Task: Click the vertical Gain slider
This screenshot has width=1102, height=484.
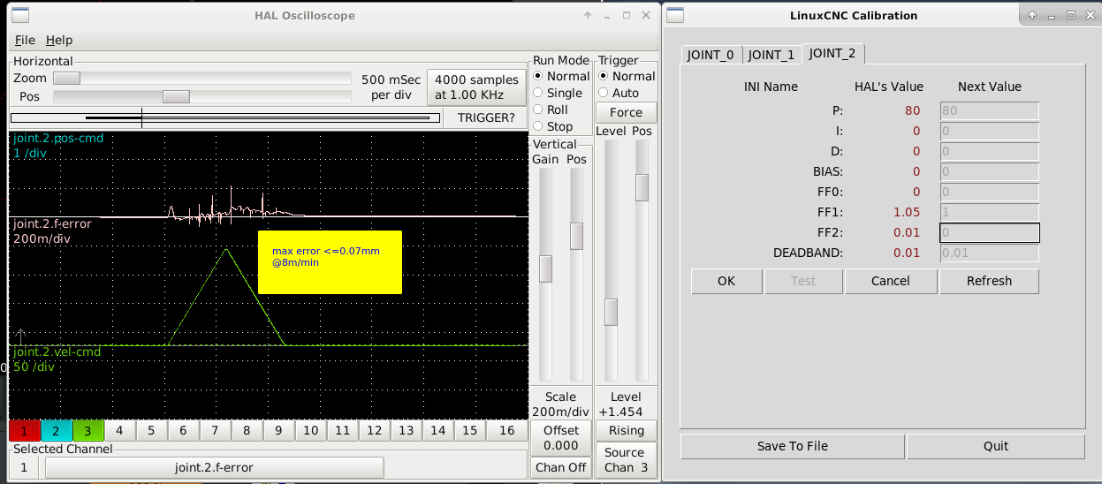Action: tap(546, 274)
